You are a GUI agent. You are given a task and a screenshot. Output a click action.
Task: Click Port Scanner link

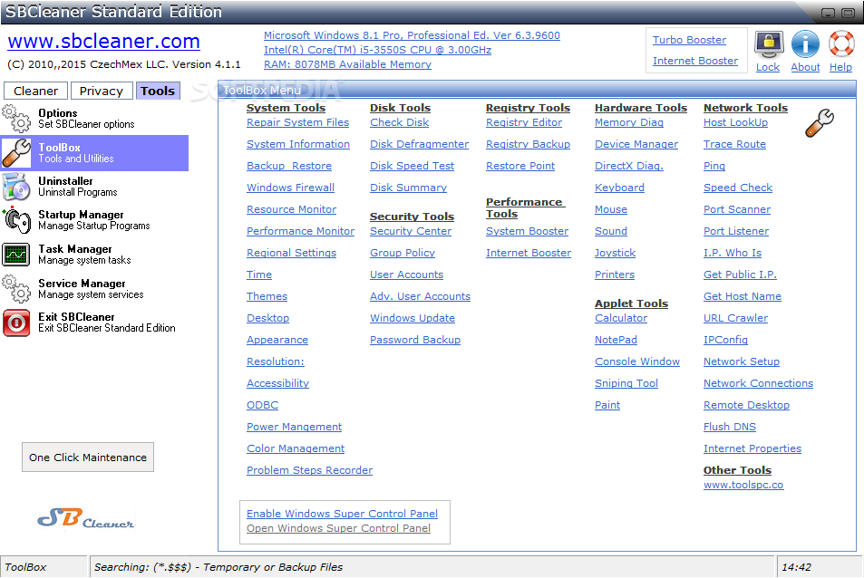[737, 209]
